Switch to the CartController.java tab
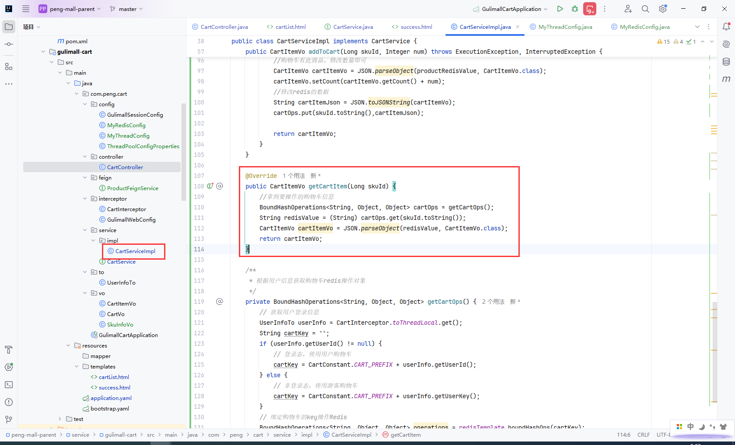 (220, 27)
